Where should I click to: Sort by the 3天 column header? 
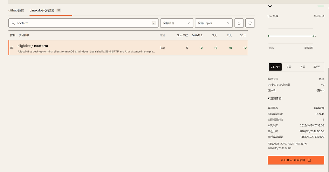(215, 35)
